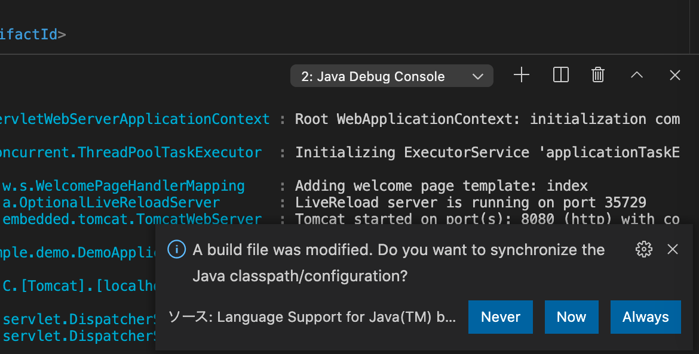Click the 'A build file was modified' message
This screenshot has width=699, height=354.
[x=398, y=250]
